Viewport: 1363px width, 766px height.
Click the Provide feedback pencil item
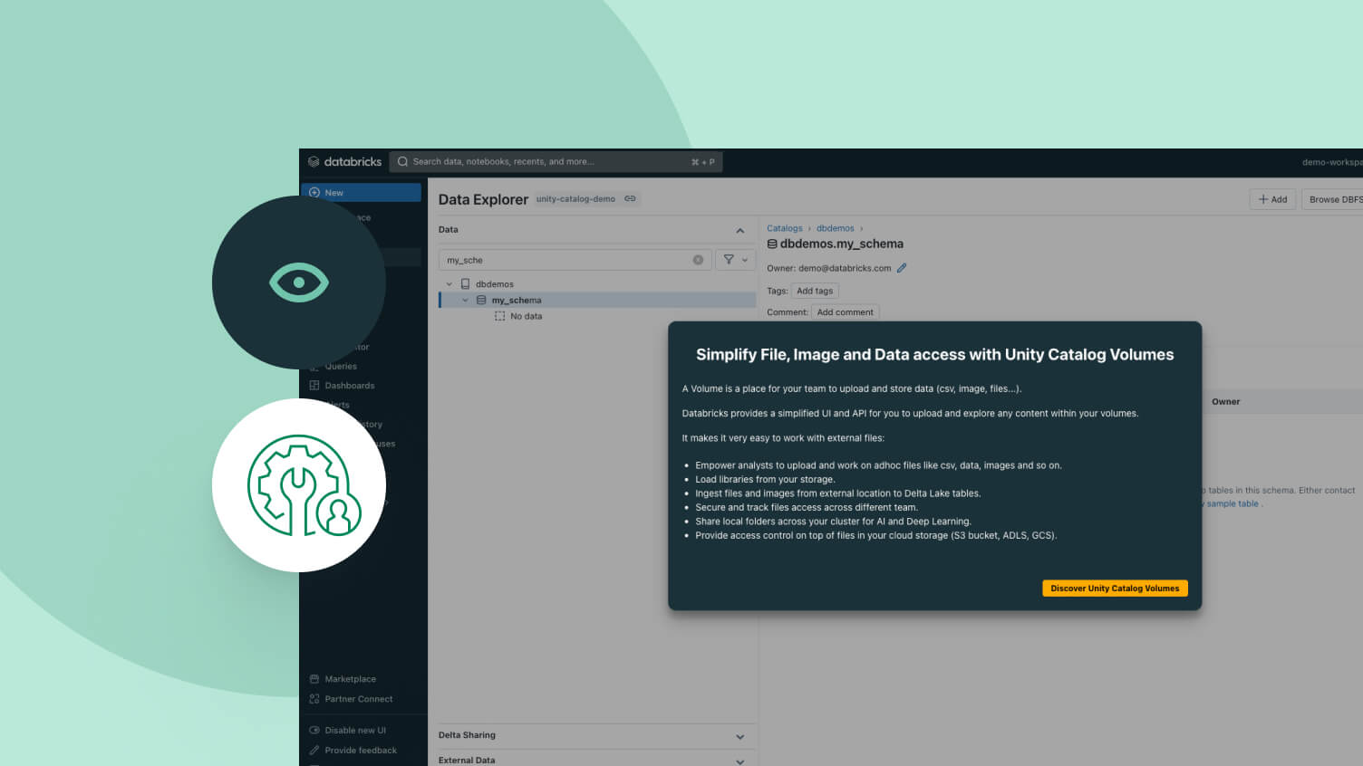point(353,751)
